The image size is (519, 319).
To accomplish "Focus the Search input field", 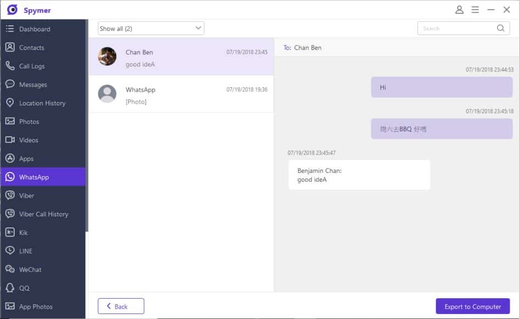I will 464,29.
